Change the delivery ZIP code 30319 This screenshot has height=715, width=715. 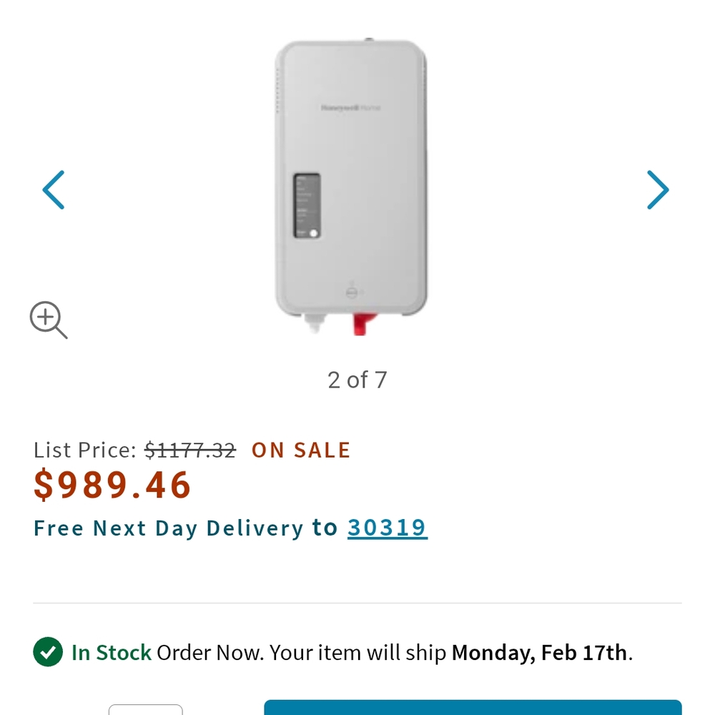[x=388, y=528]
